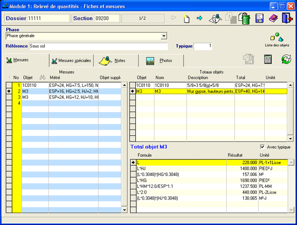Click the binoculars search icon in Mesures header
The height and width of the screenshot is (225, 297).
coord(42,77)
